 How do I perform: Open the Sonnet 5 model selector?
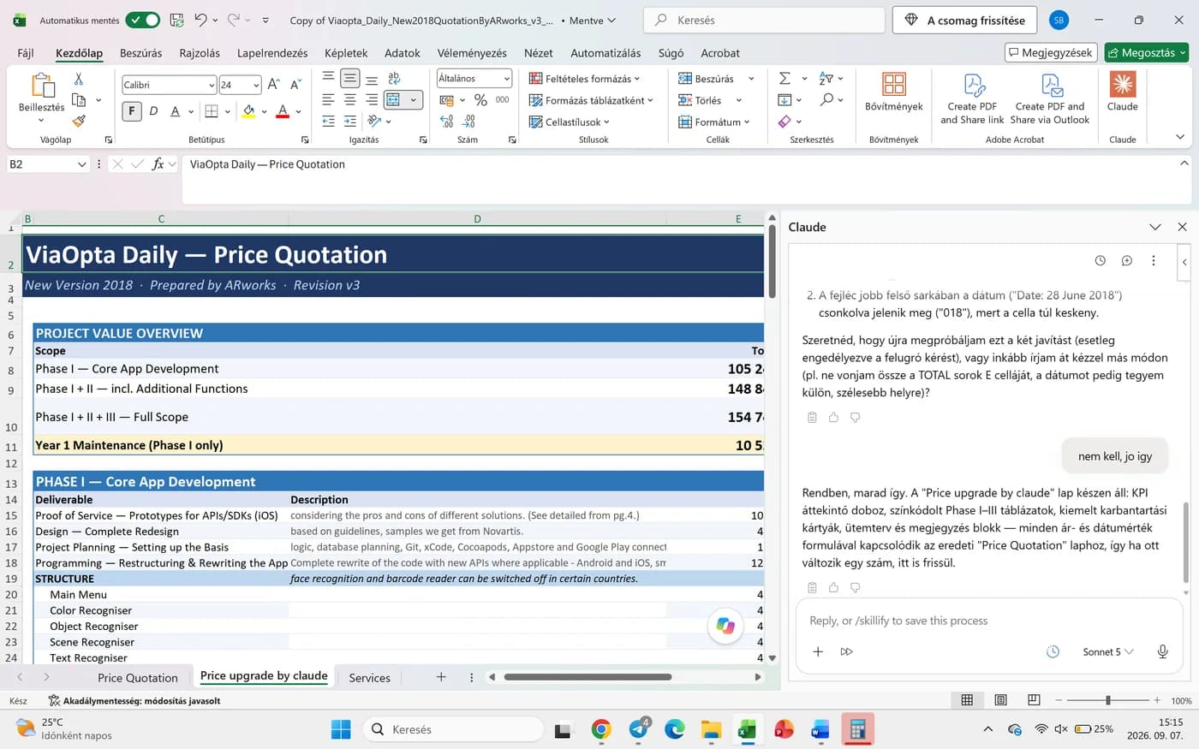[x=1107, y=651]
